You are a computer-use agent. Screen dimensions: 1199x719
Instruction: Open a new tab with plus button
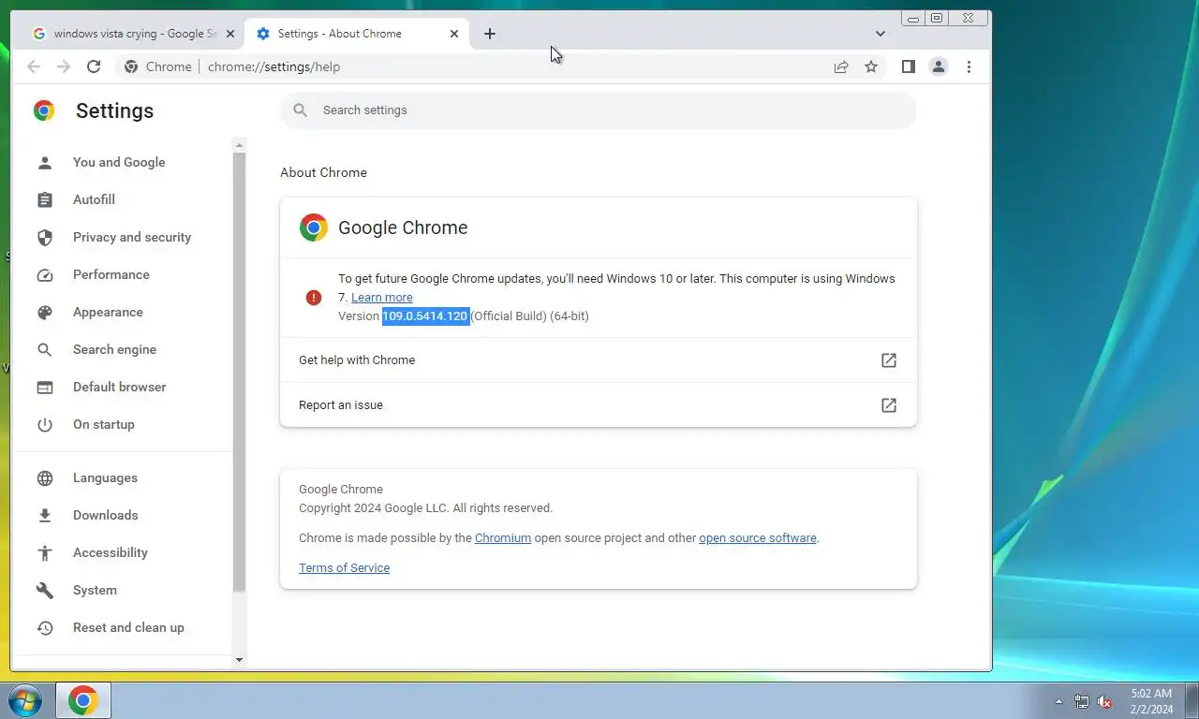point(490,34)
